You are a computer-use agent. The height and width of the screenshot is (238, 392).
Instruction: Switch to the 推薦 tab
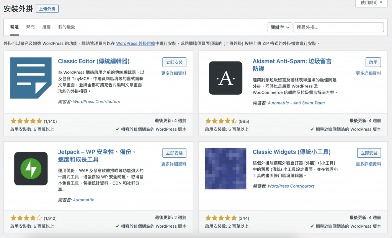coord(46,27)
